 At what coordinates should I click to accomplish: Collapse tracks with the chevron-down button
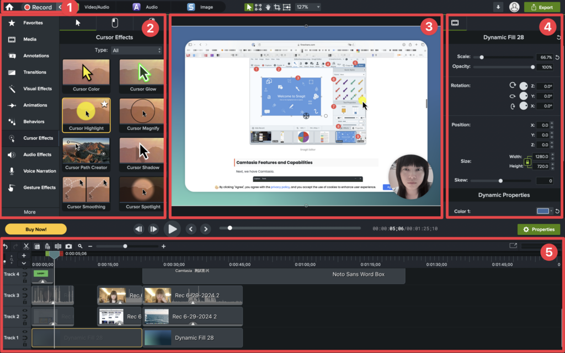pos(24,263)
